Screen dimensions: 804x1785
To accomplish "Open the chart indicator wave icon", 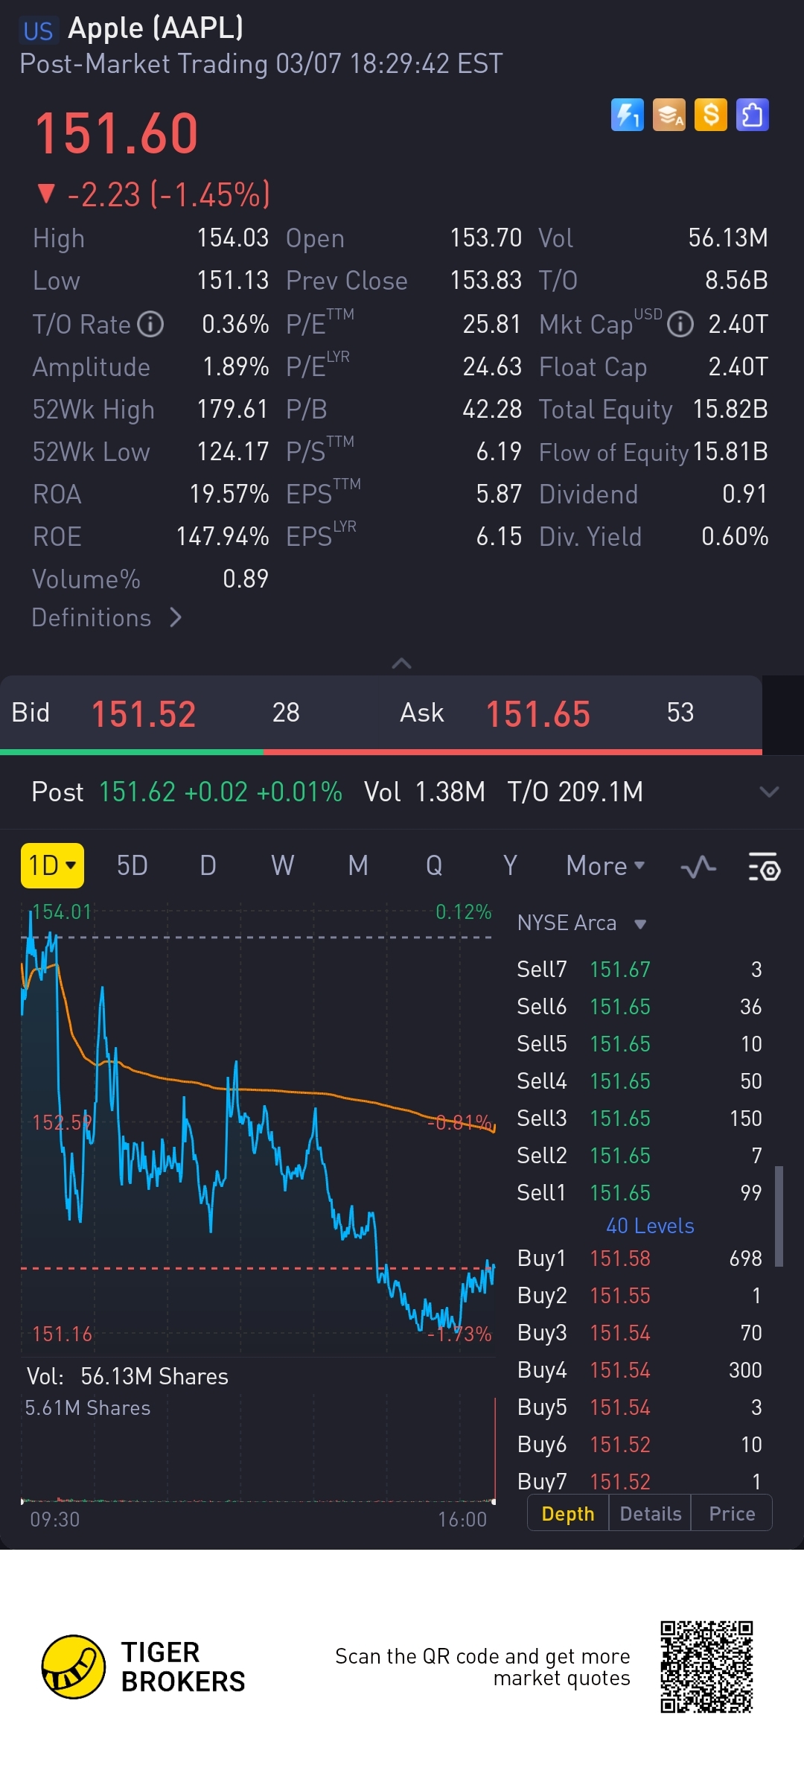I will pyautogui.click(x=698, y=867).
